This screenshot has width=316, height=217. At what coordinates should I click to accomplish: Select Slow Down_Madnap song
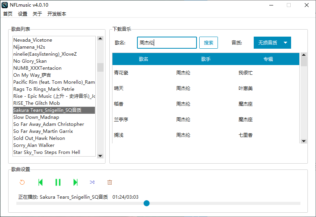[54, 117]
